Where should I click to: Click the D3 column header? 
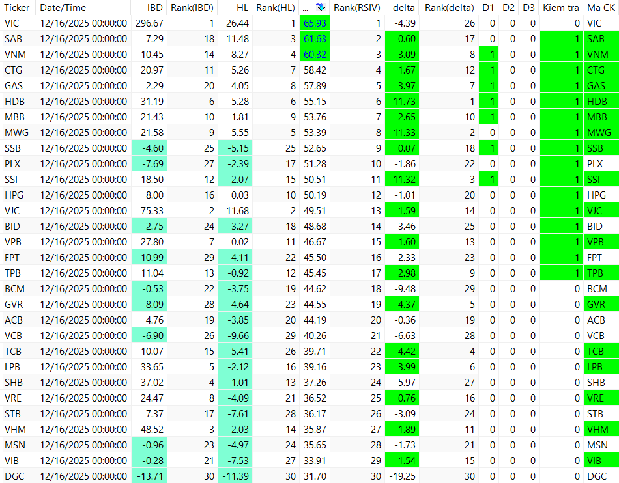click(528, 8)
